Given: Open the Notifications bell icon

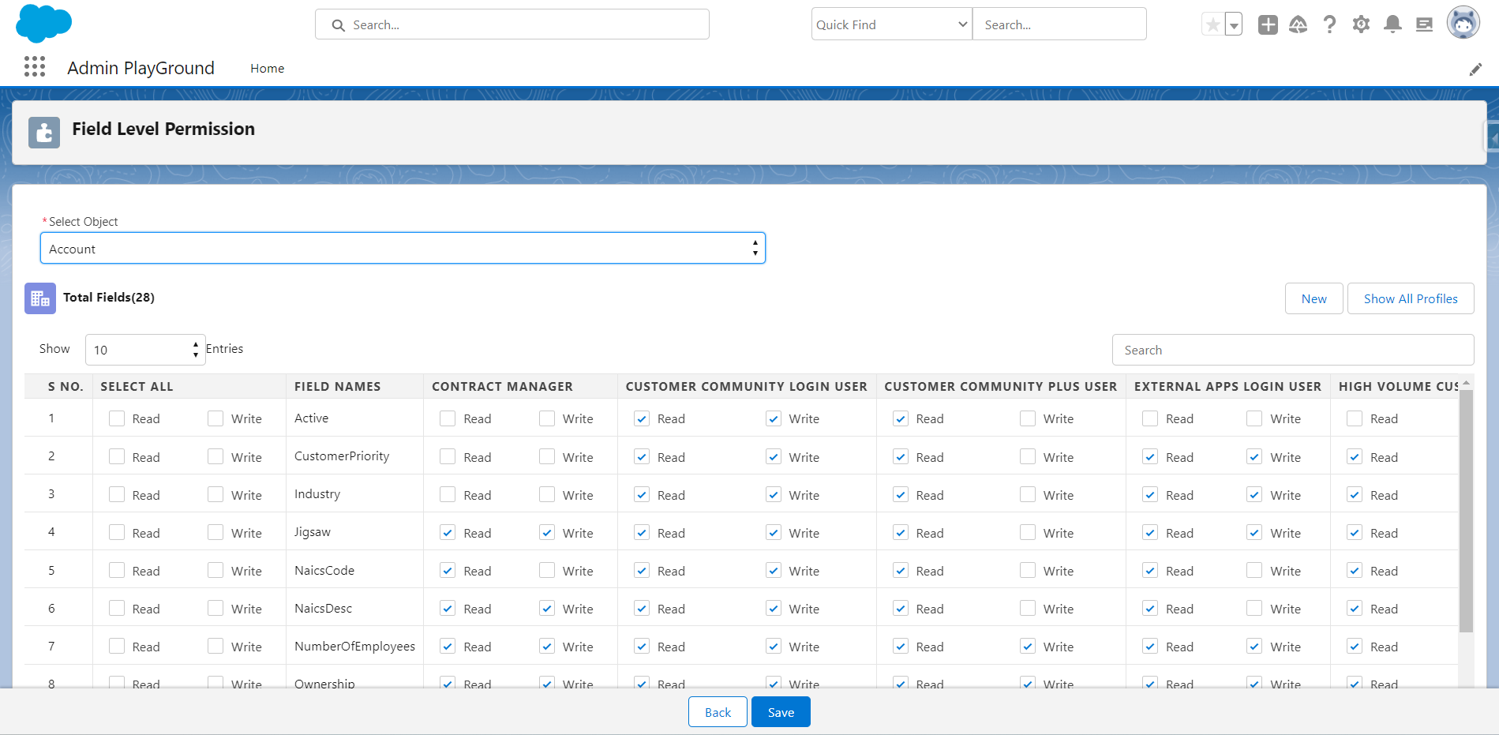Looking at the screenshot, I should click(1392, 25).
